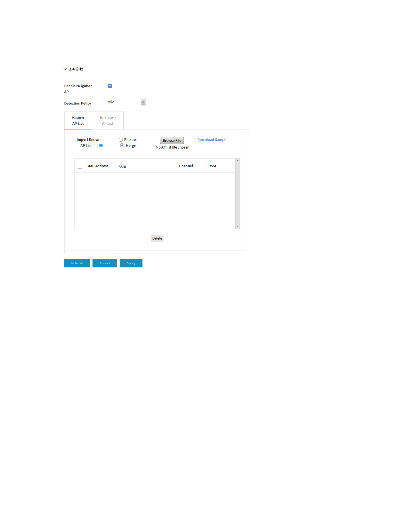Click the Apply button
Viewport: 399px width, 517px height.
click(x=131, y=263)
